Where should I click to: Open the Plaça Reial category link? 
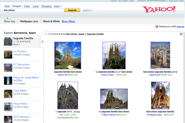coord(20,104)
